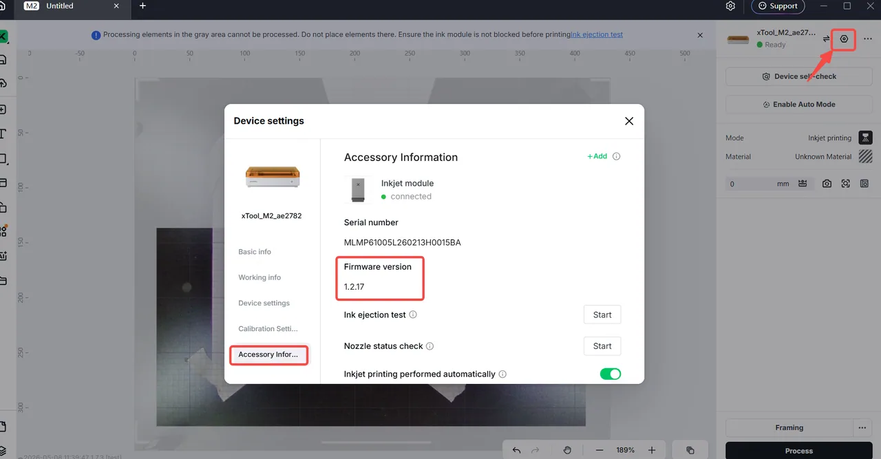Zoom in with the plus icon
Screen dimensions: 881x459
pyautogui.click(x=652, y=450)
